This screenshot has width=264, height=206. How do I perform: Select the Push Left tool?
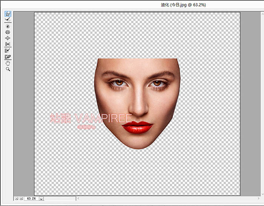tap(8, 44)
